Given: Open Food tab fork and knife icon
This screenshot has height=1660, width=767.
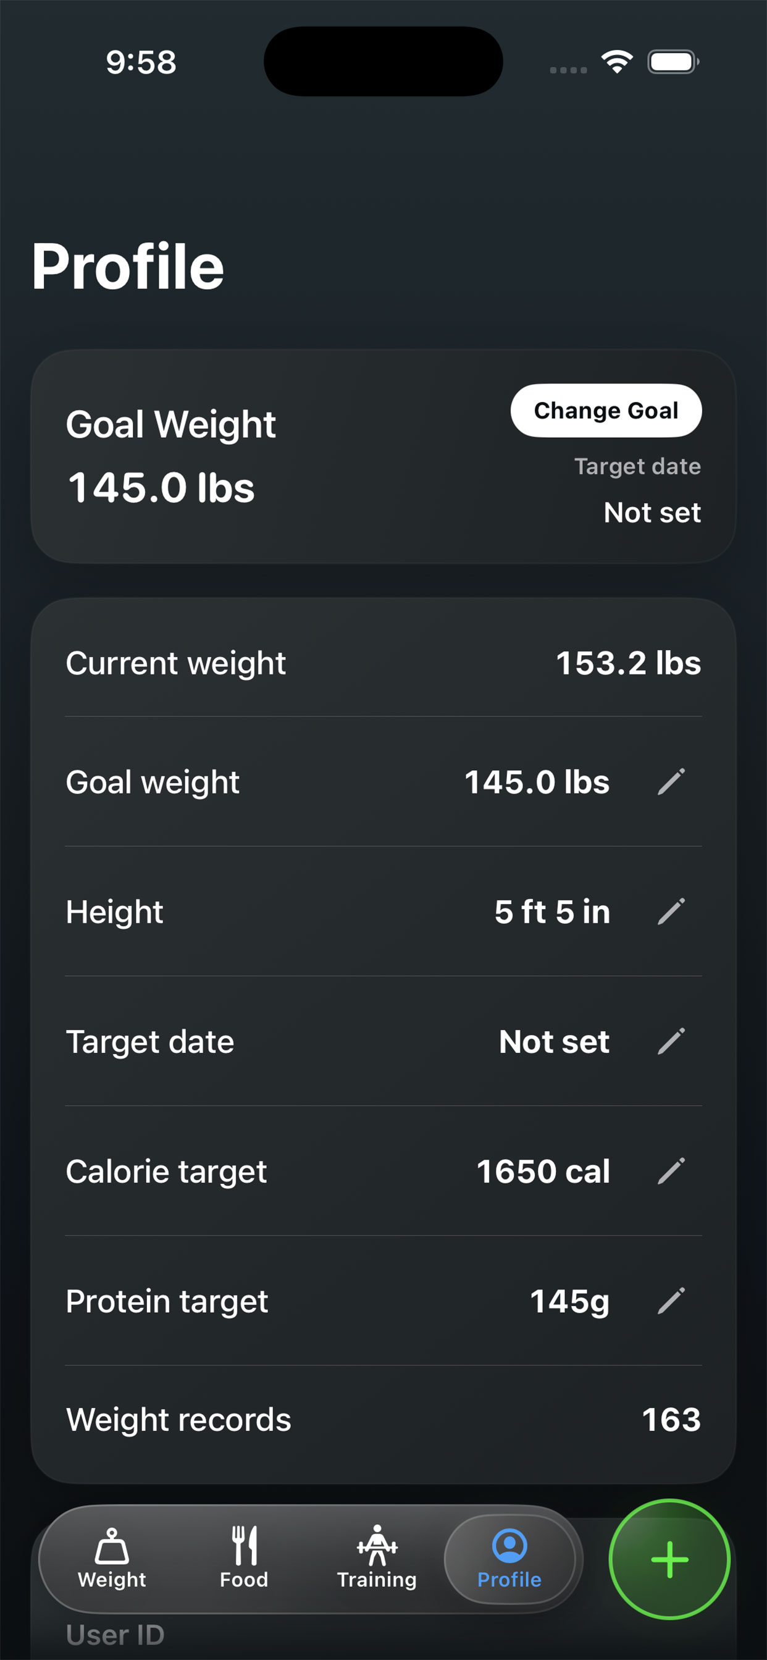Looking at the screenshot, I should tap(245, 1545).
